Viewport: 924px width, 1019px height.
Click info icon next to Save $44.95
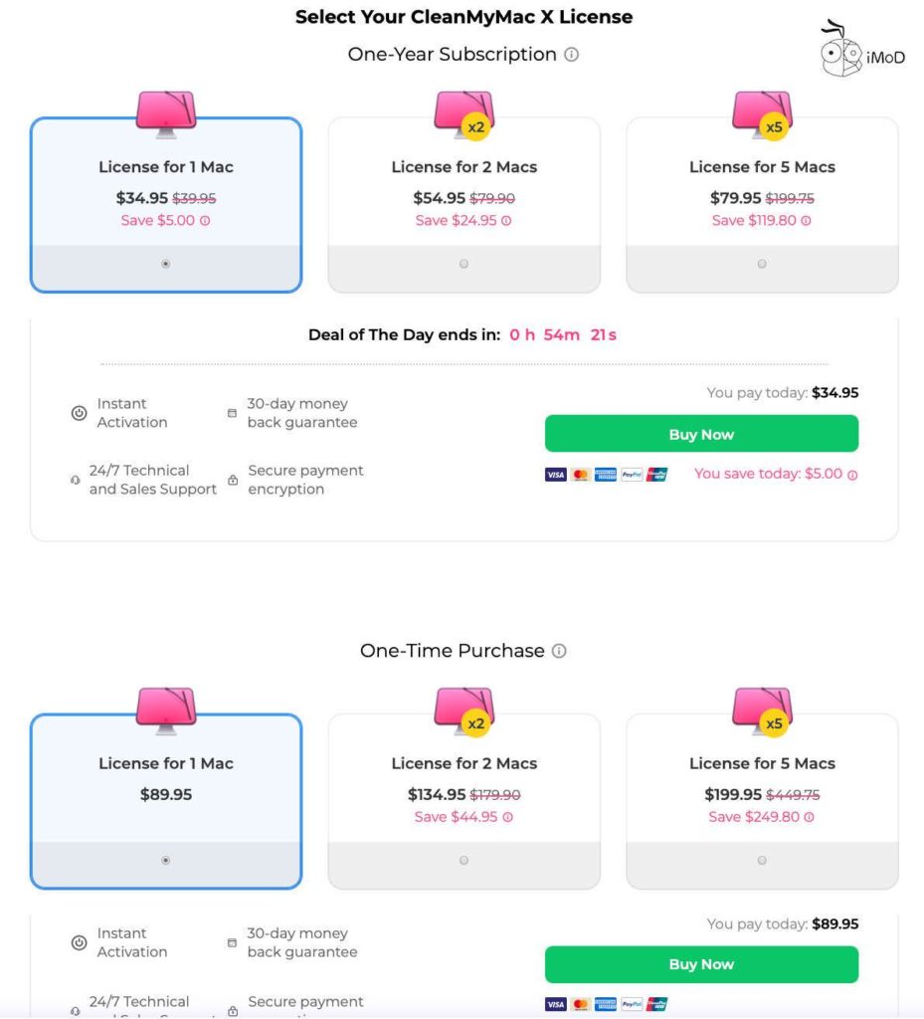click(x=507, y=817)
